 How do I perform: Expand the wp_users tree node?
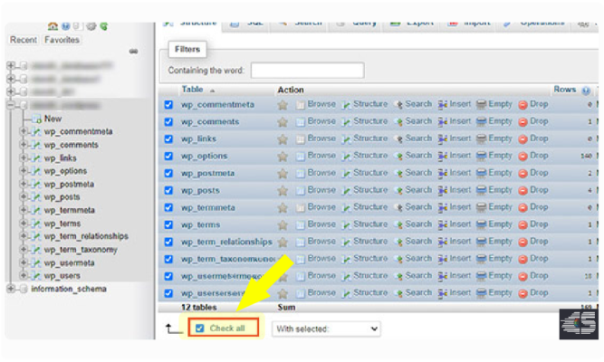tap(24, 276)
